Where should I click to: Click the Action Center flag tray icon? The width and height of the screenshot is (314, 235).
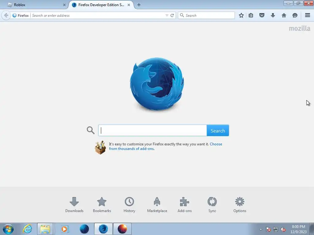point(268,229)
